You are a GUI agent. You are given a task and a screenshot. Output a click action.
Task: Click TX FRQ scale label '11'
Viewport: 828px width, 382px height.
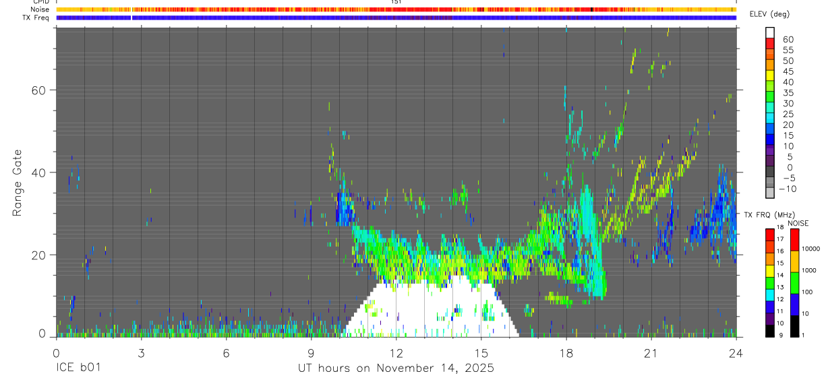pyautogui.click(x=781, y=311)
